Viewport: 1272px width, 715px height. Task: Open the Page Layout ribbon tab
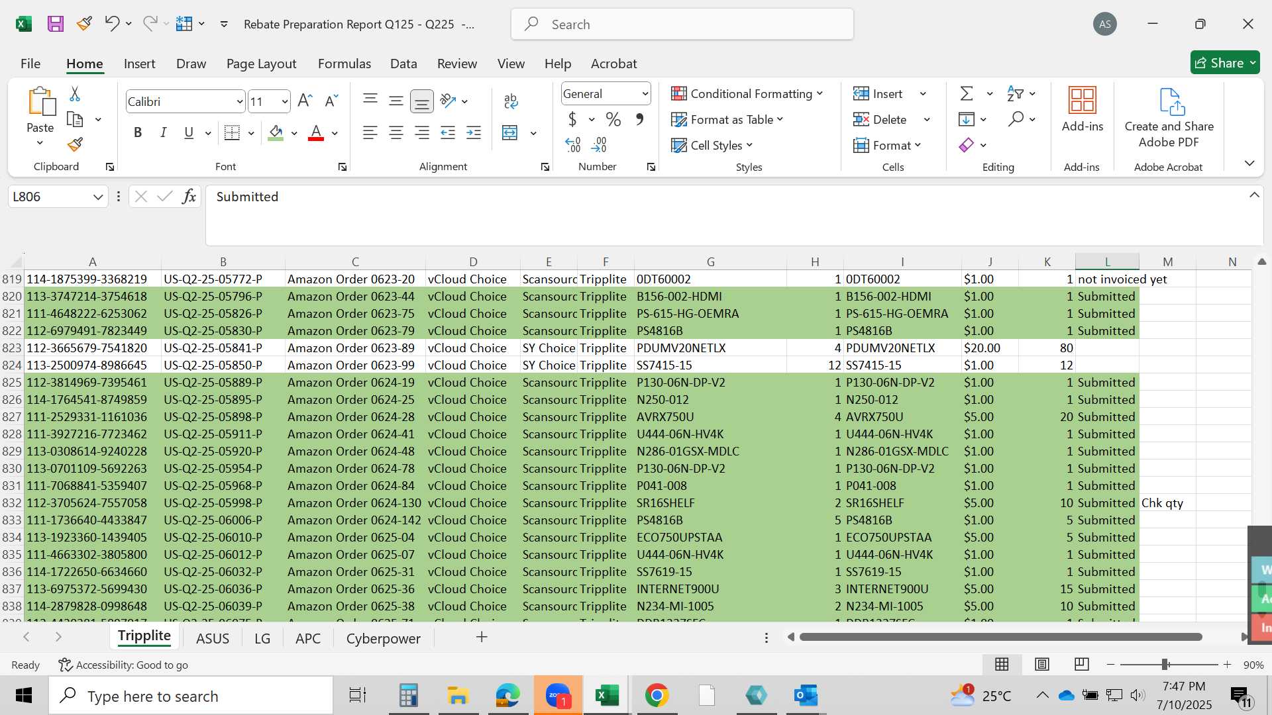tap(261, 64)
